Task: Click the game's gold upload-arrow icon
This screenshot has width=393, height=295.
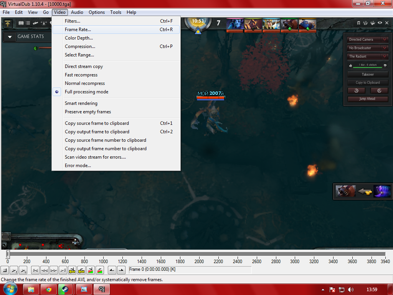Action: click(x=8, y=23)
